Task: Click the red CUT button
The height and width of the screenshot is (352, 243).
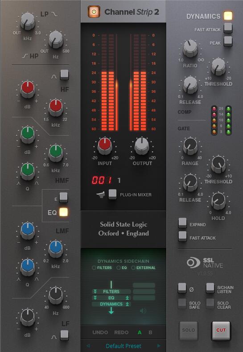Action: 221,331
